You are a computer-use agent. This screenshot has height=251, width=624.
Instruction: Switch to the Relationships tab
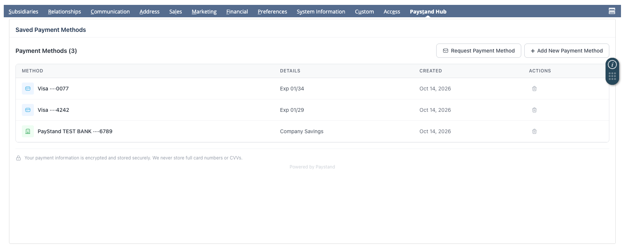click(64, 12)
